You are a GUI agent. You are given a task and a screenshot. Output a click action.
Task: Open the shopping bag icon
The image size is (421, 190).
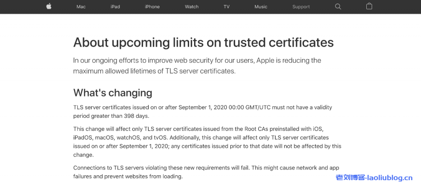tap(369, 7)
